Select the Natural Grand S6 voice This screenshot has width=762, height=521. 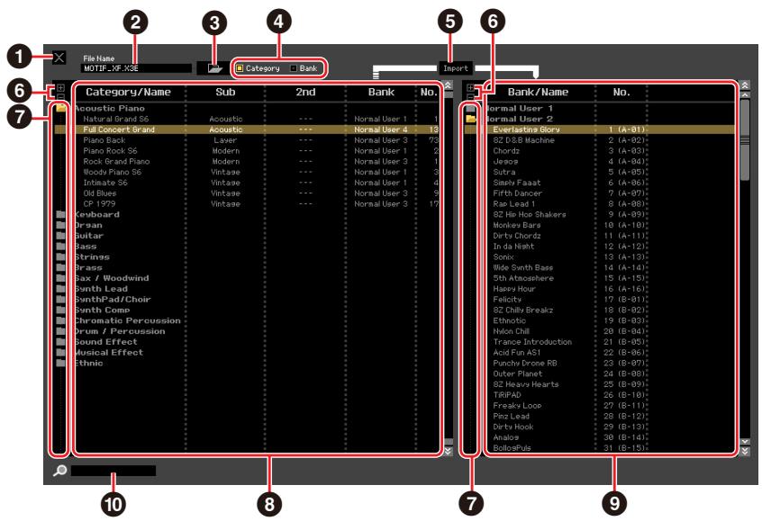(x=115, y=119)
